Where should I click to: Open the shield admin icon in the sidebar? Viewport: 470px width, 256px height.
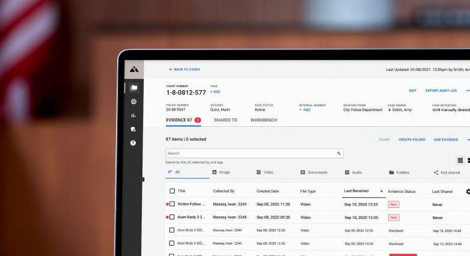[133, 129]
